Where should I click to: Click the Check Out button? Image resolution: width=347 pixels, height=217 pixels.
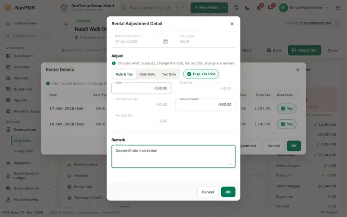point(304,50)
